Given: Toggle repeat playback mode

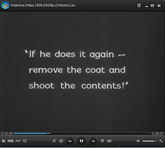Looking at the screenshot, I should click(x=102, y=141).
